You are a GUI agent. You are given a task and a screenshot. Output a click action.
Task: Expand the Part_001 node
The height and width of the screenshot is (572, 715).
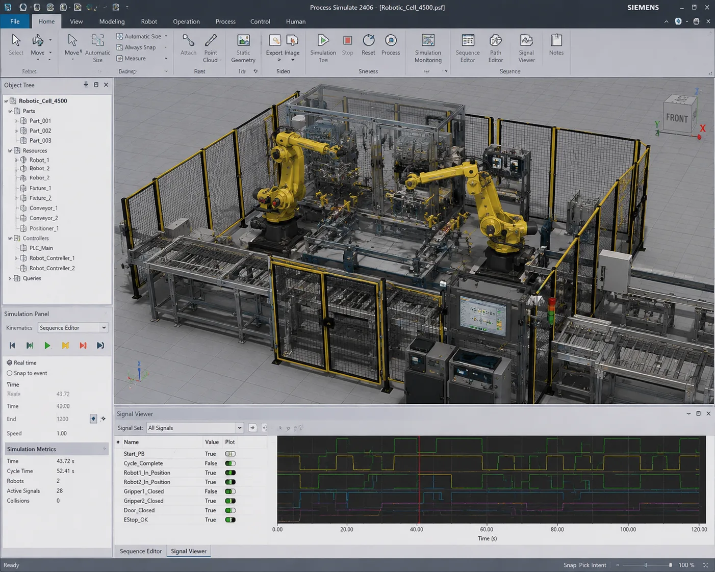point(17,121)
